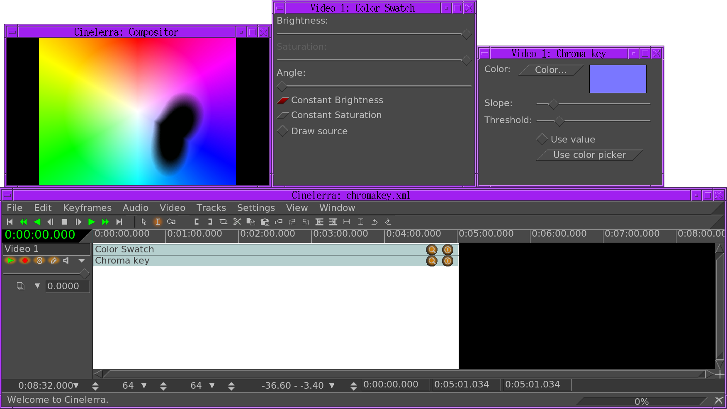Viewport: 727px width, 409px height.
Task: Toggle Play track on Video 1
Action: tap(10, 261)
